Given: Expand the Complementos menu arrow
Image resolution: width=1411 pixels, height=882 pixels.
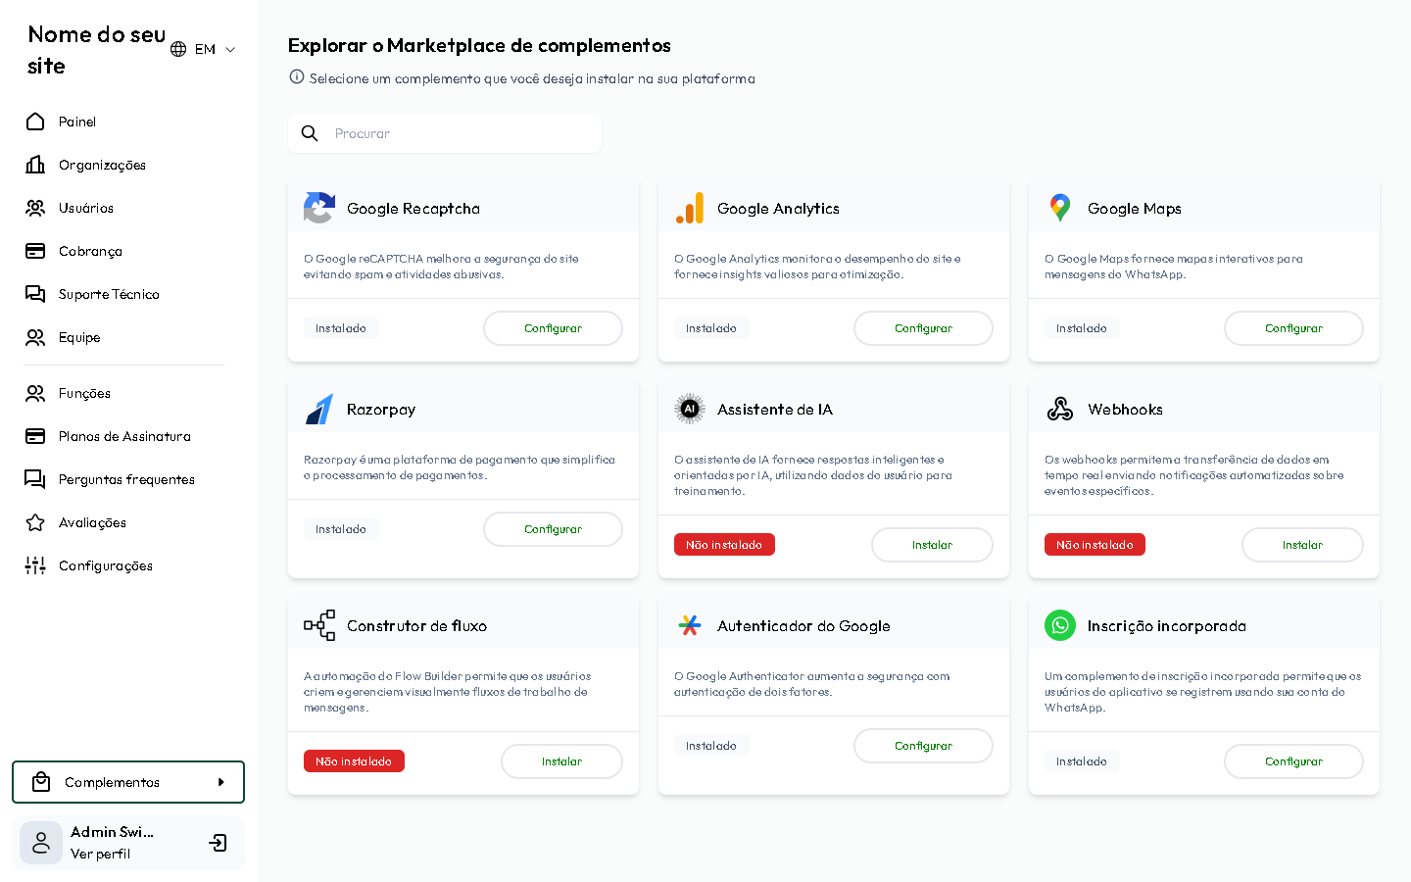Looking at the screenshot, I should pyautogui.click(x=221, y=782).
